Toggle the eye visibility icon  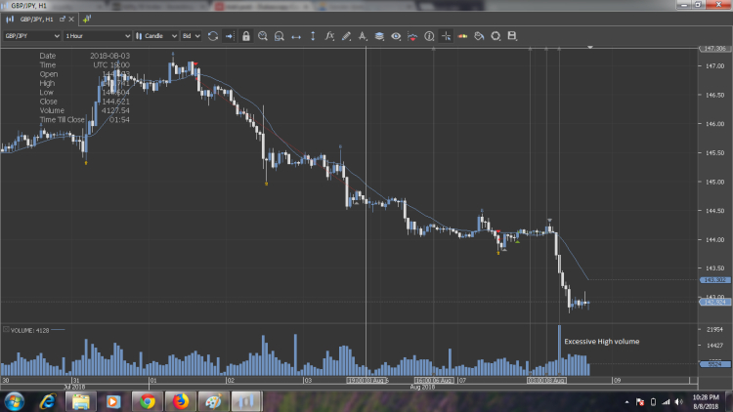coord(396,36)
